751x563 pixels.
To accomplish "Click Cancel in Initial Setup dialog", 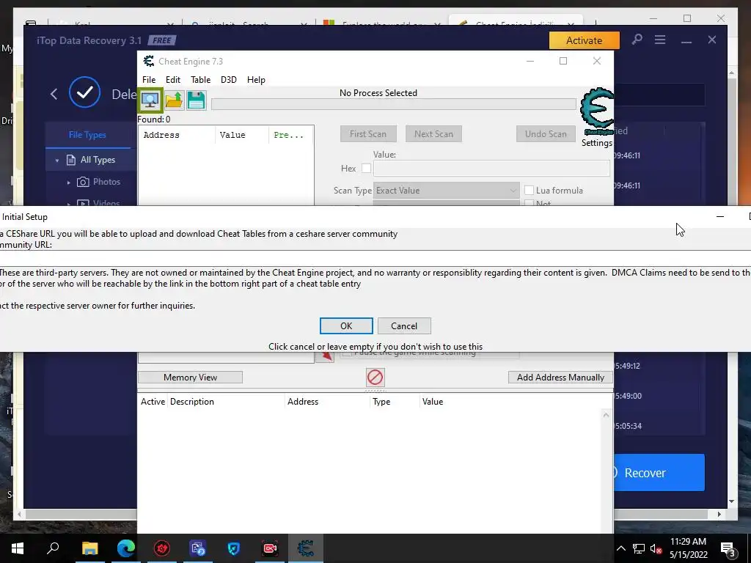I will (404, 326).
